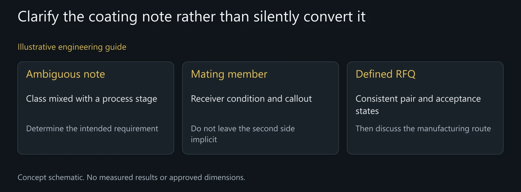
Task: Click 'Consistent pair and acceptance states' text
Action: pyautogui.click(x=418, y=105)
